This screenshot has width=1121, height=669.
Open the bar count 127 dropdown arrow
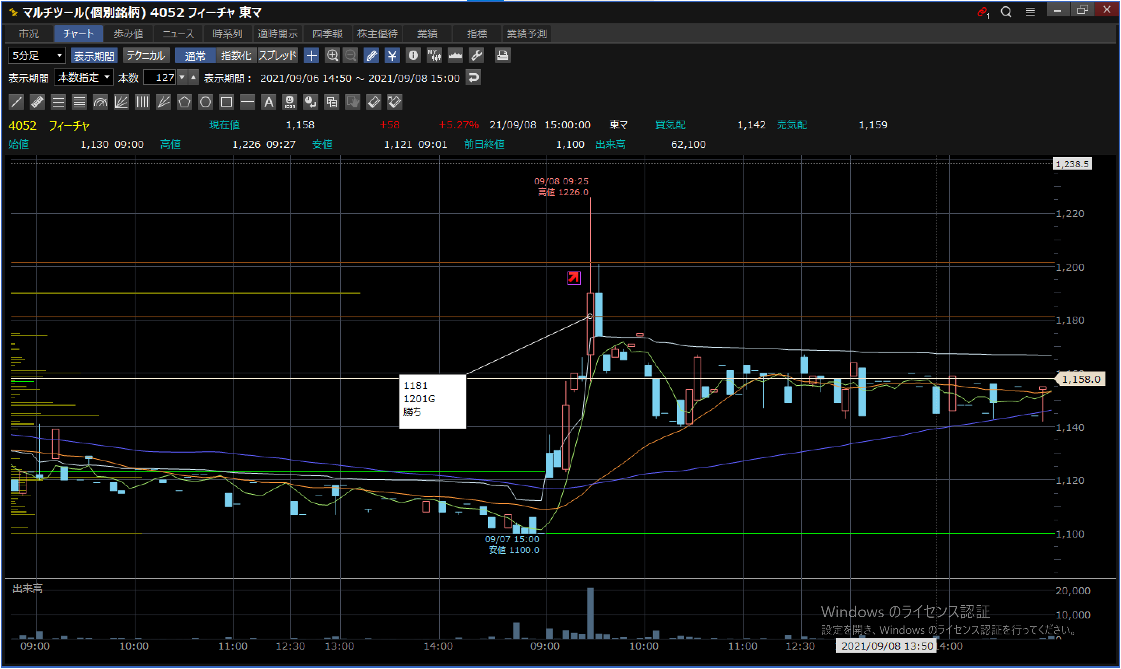pyautogui.click(x=182, y=77)
